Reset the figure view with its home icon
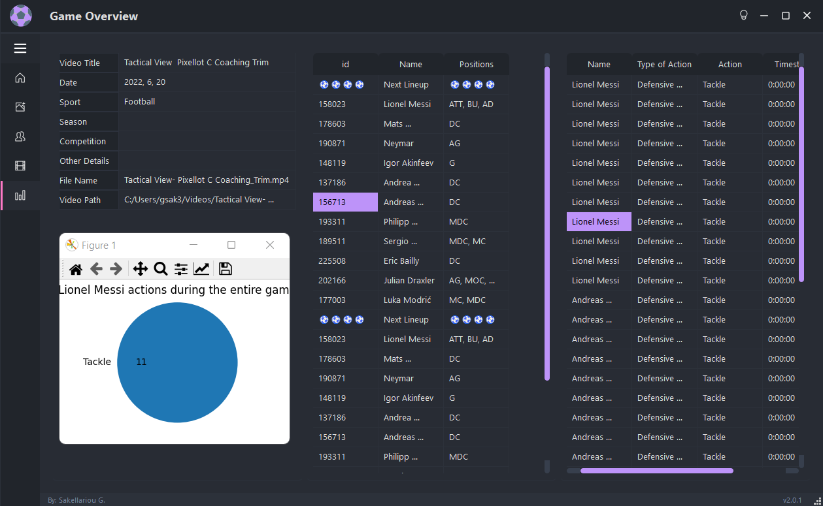Screen dimensions: 823x506 pyautogui.click(x=75, y=268)
